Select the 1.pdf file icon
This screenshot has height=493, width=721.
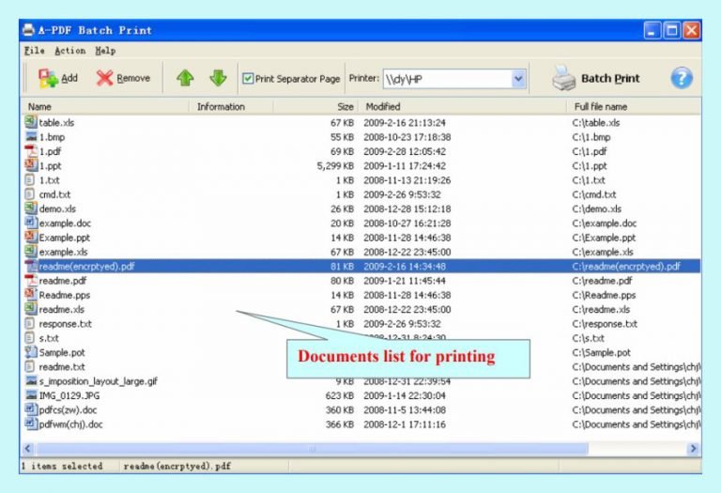(x=30, y=151)
